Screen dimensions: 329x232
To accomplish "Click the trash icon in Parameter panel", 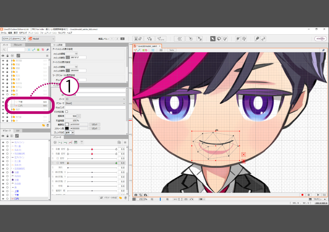I will coord(125,198).
